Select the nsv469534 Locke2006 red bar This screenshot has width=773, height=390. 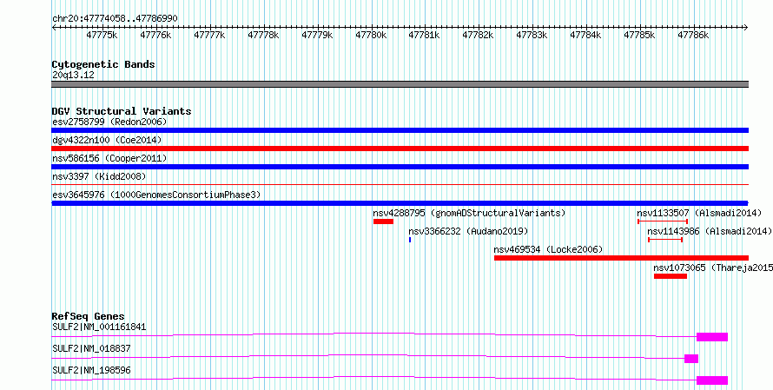click(x=621, y=258)
